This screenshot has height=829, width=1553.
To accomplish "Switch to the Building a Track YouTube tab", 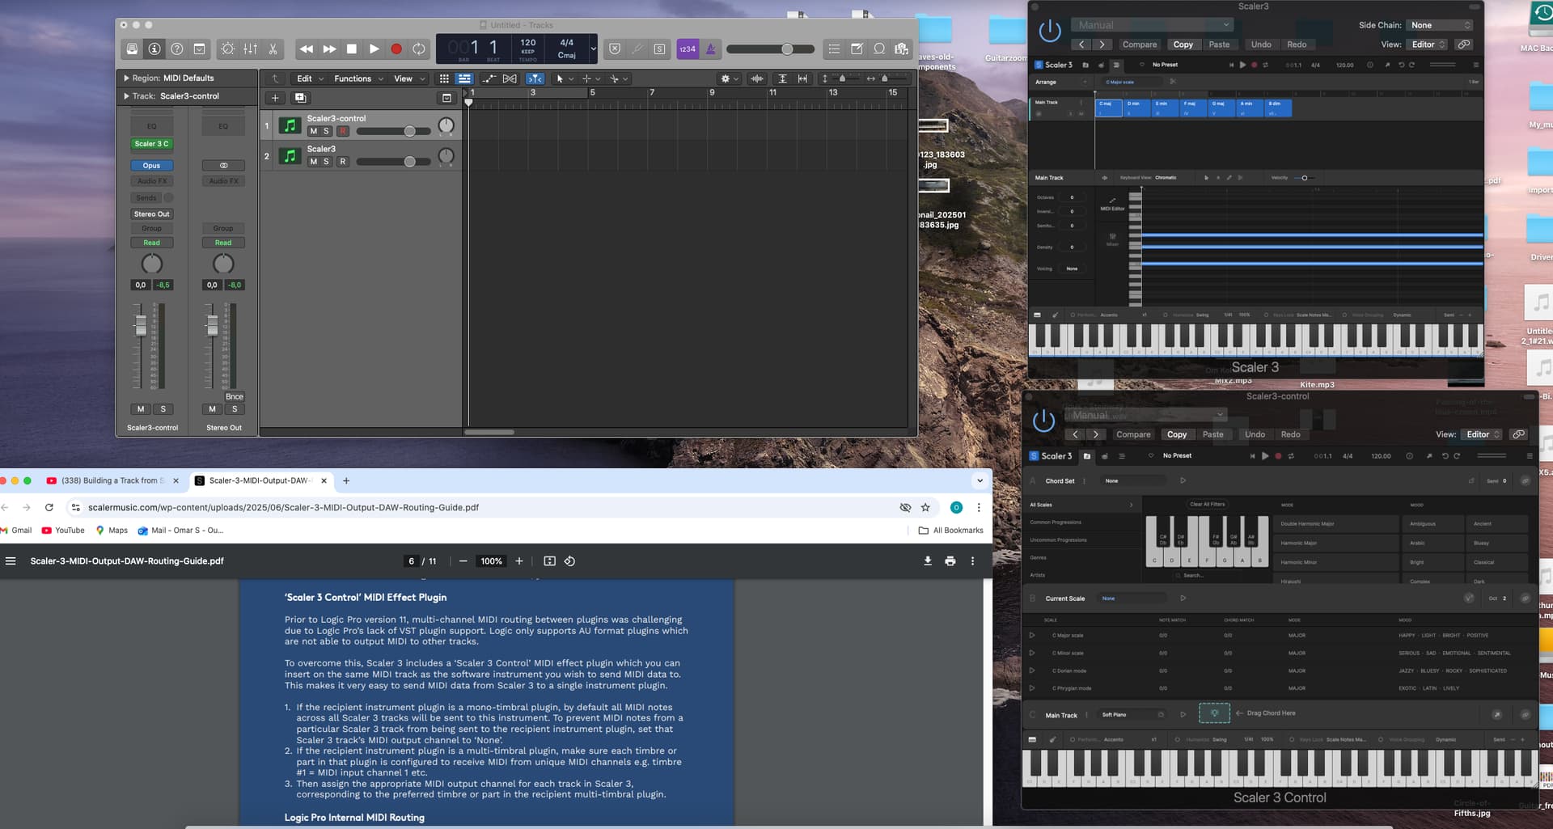I will [112, 480].
